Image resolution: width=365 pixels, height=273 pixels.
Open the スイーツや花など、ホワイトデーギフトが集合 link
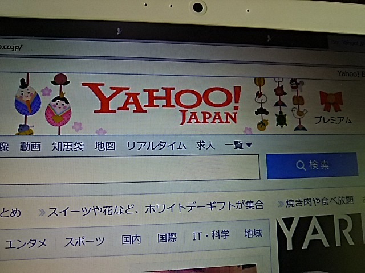pos(156,208)
